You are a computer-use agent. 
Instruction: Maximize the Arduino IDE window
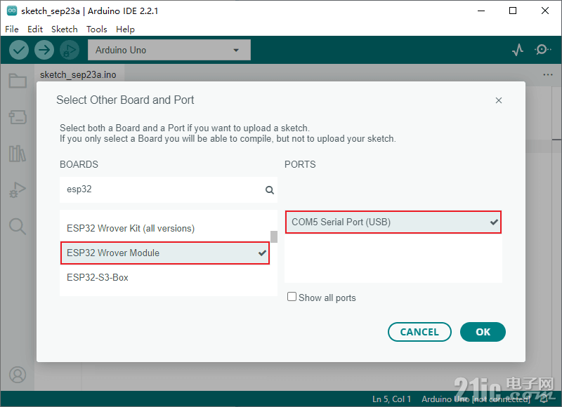click(x=513, y=11)
